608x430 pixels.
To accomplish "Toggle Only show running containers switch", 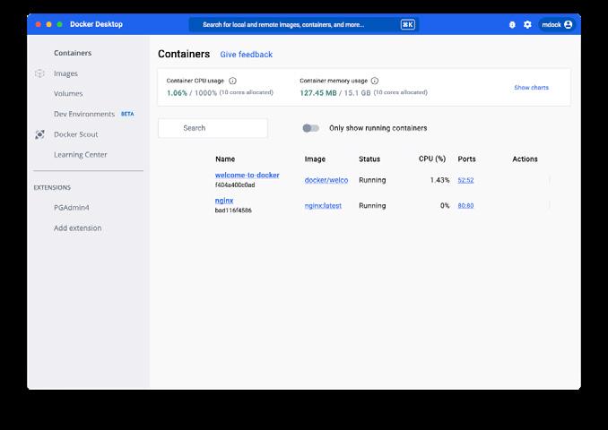I will point(310,128).
